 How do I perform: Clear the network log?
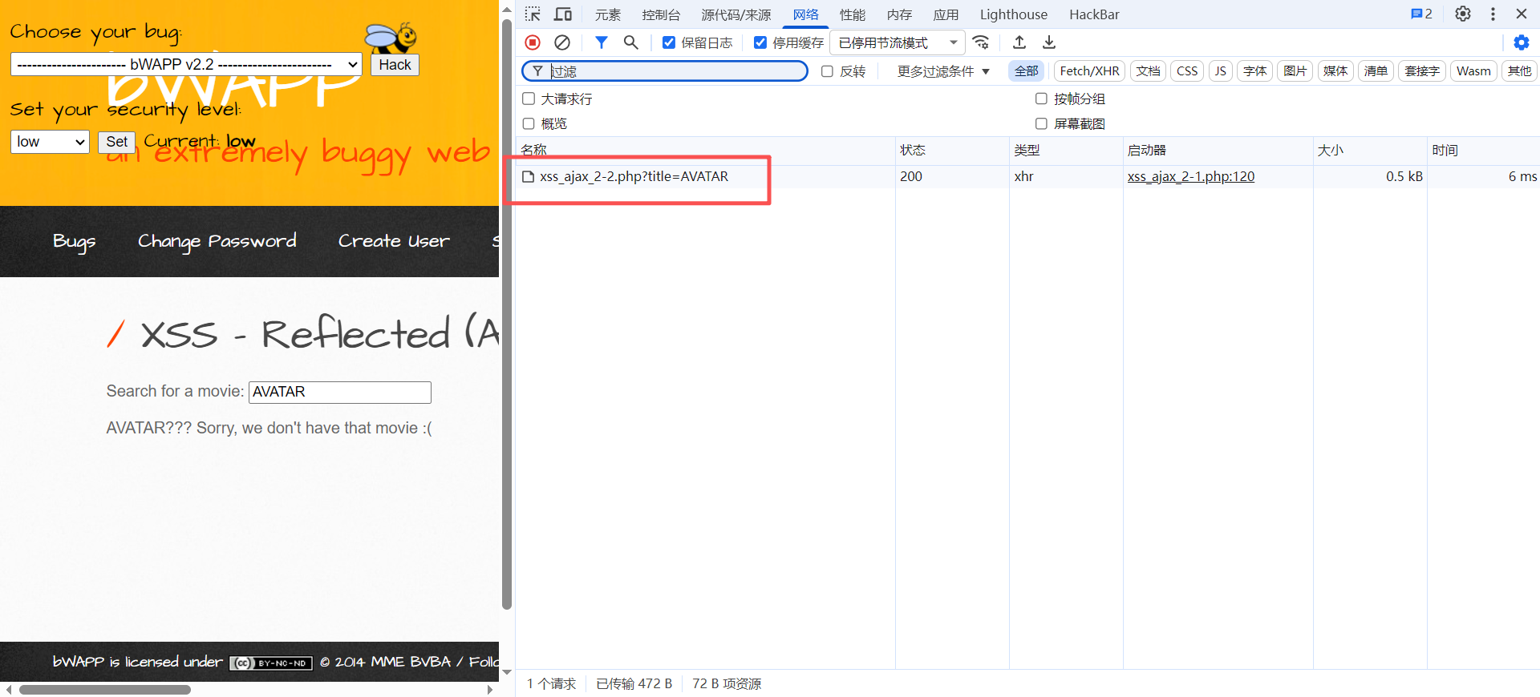(562, 42)
